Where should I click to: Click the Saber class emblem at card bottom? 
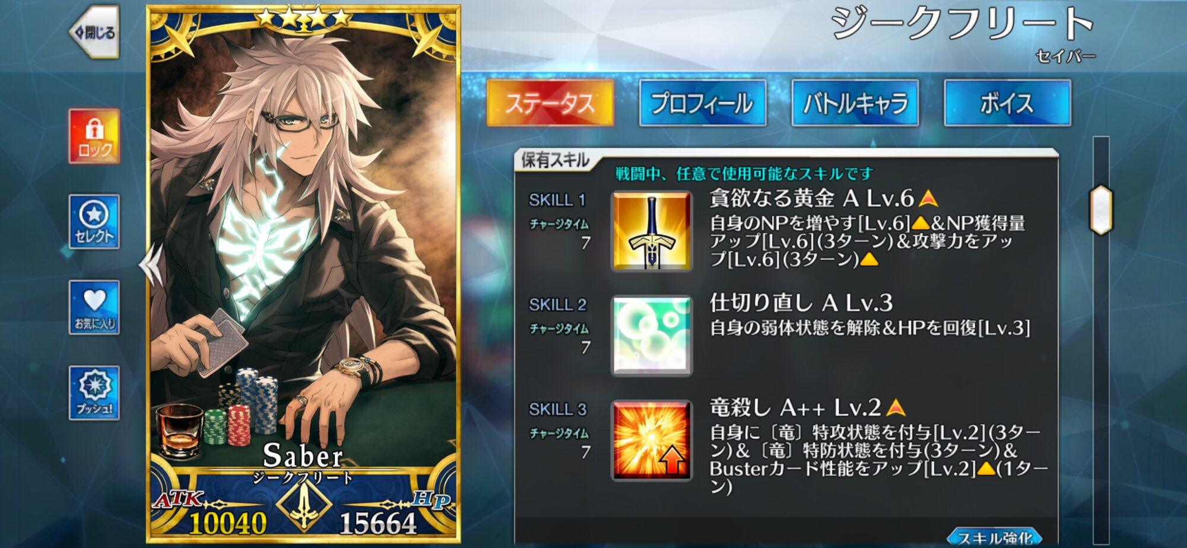click(x=303, y=505)
